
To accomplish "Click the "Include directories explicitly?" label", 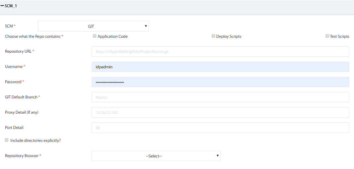I will click(35, 141).
